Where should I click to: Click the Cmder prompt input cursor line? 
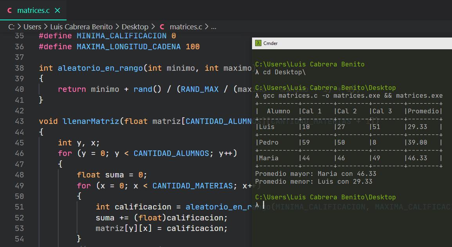point(263,205)
